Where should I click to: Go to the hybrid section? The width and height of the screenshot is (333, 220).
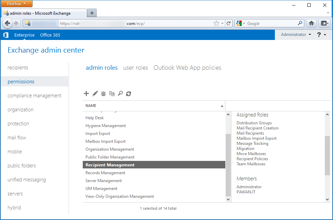pyautogui.click(x=14, y=208)
